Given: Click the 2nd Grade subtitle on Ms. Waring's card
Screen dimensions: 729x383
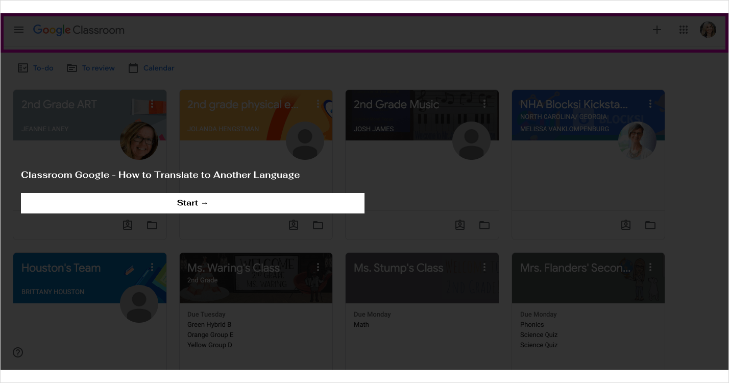Looking at the screenshot, I should pos(203,280).
